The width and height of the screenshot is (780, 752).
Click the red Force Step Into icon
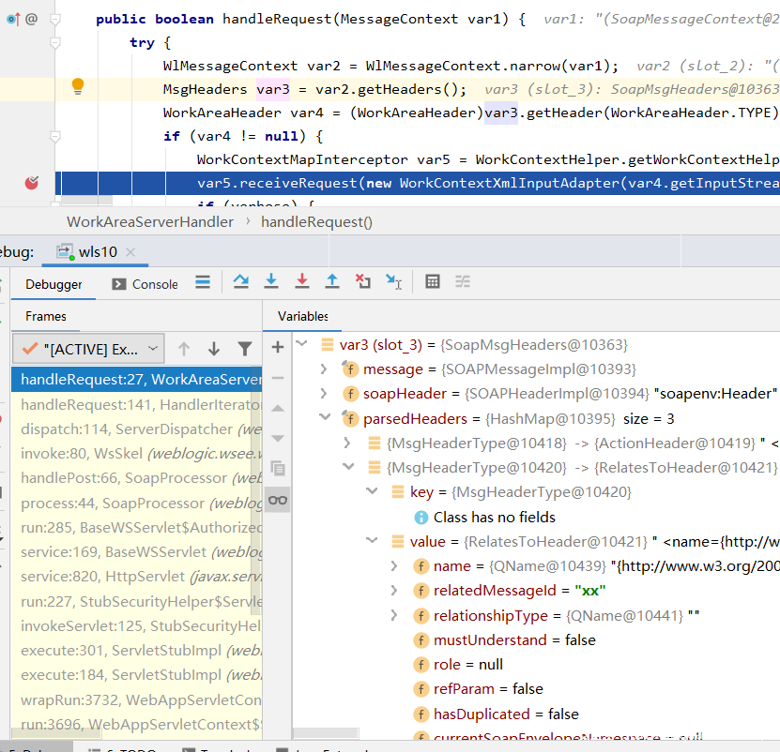pyautogui.click(x=301, y=282)
